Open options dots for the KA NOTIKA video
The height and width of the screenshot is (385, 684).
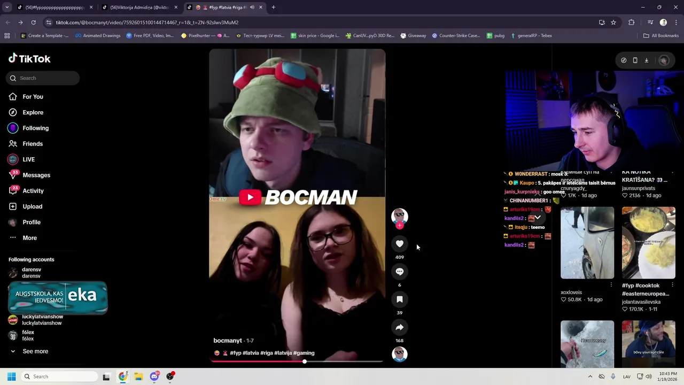(672, 172)
